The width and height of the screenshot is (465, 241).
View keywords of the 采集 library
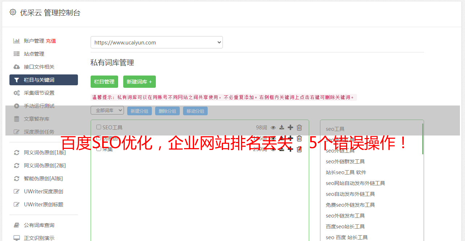coord(273,149)
